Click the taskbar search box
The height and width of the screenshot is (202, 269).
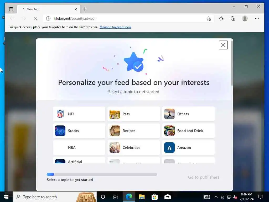click(55, 197)
